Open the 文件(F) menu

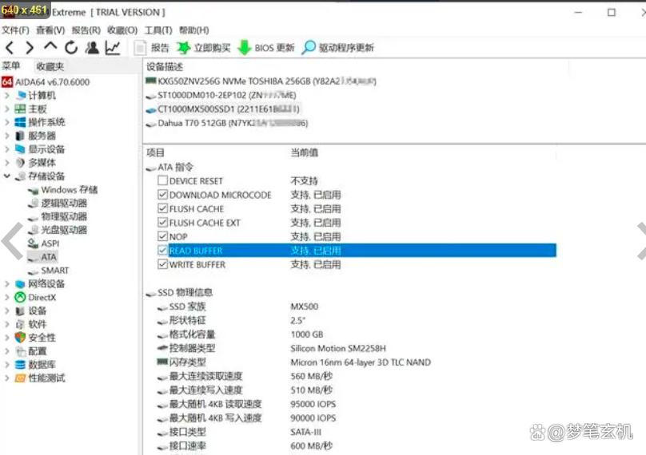pos(15,30)
